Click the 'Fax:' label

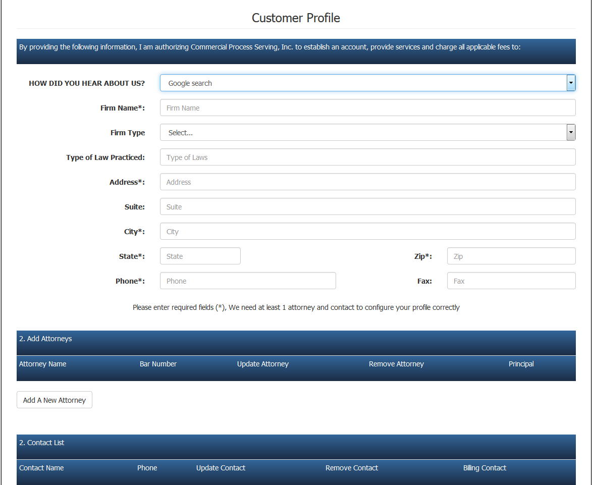click(425, 281)
